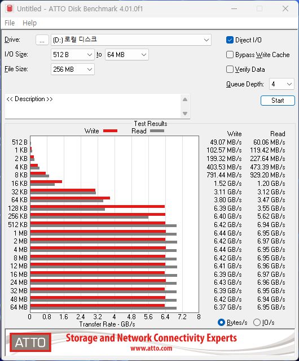Viewport: 299px width, 361px height.
Task: Click the 929.20 MB/s read result
Action: (x=267, y=175)
